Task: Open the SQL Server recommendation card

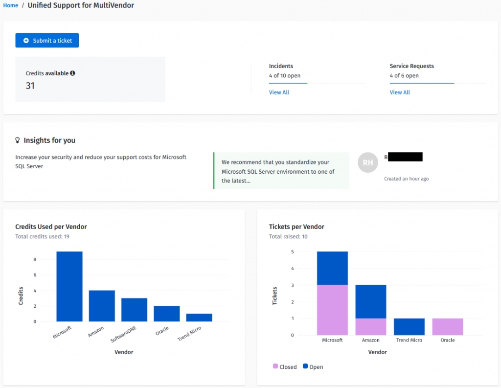Action: click(281, 171)
